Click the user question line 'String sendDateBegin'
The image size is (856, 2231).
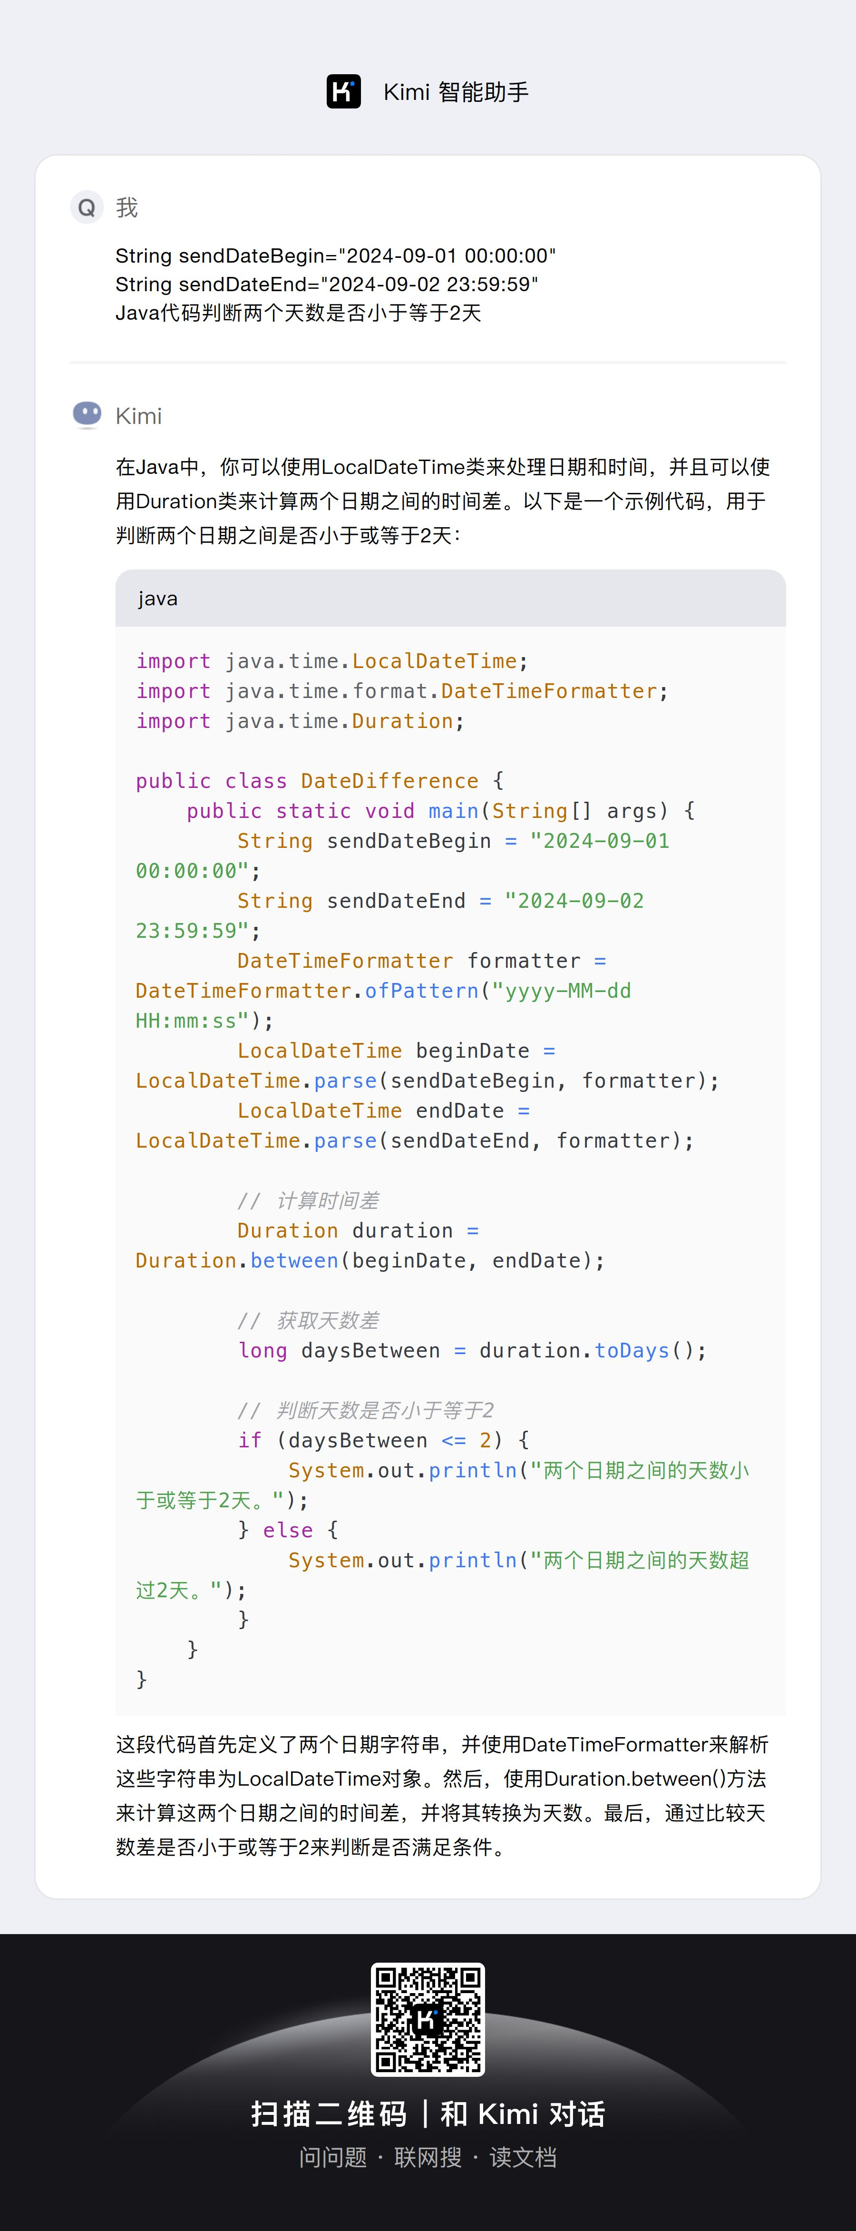(336, 256)
